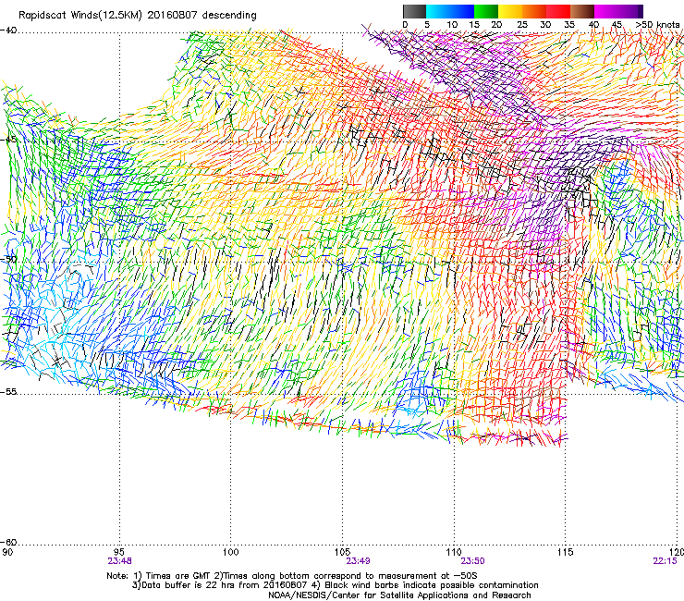Click the purple time stamp '23:48'
The height and width of the screenshot is (601, 684).
(119, 561)
